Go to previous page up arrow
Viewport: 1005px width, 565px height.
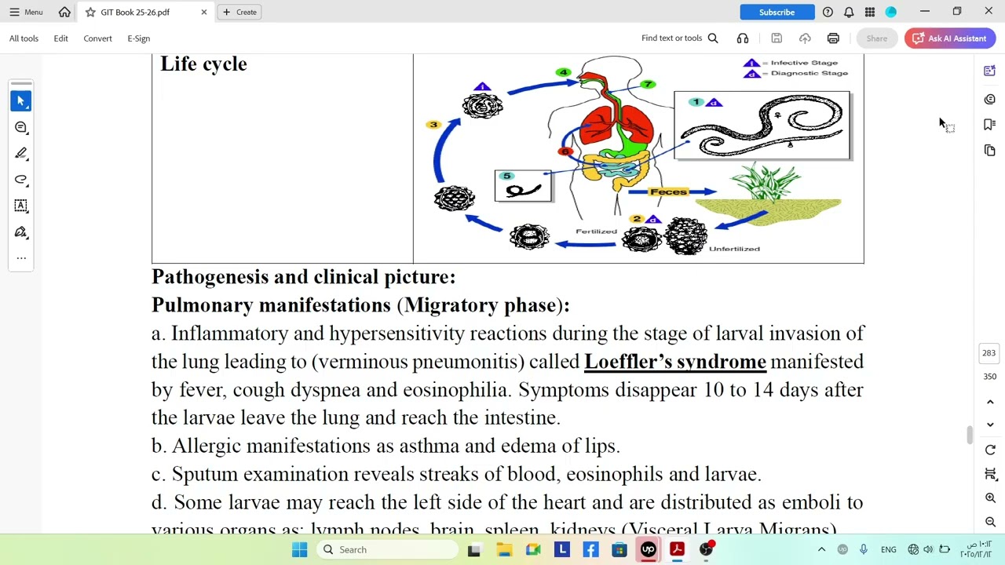[990, 402]
